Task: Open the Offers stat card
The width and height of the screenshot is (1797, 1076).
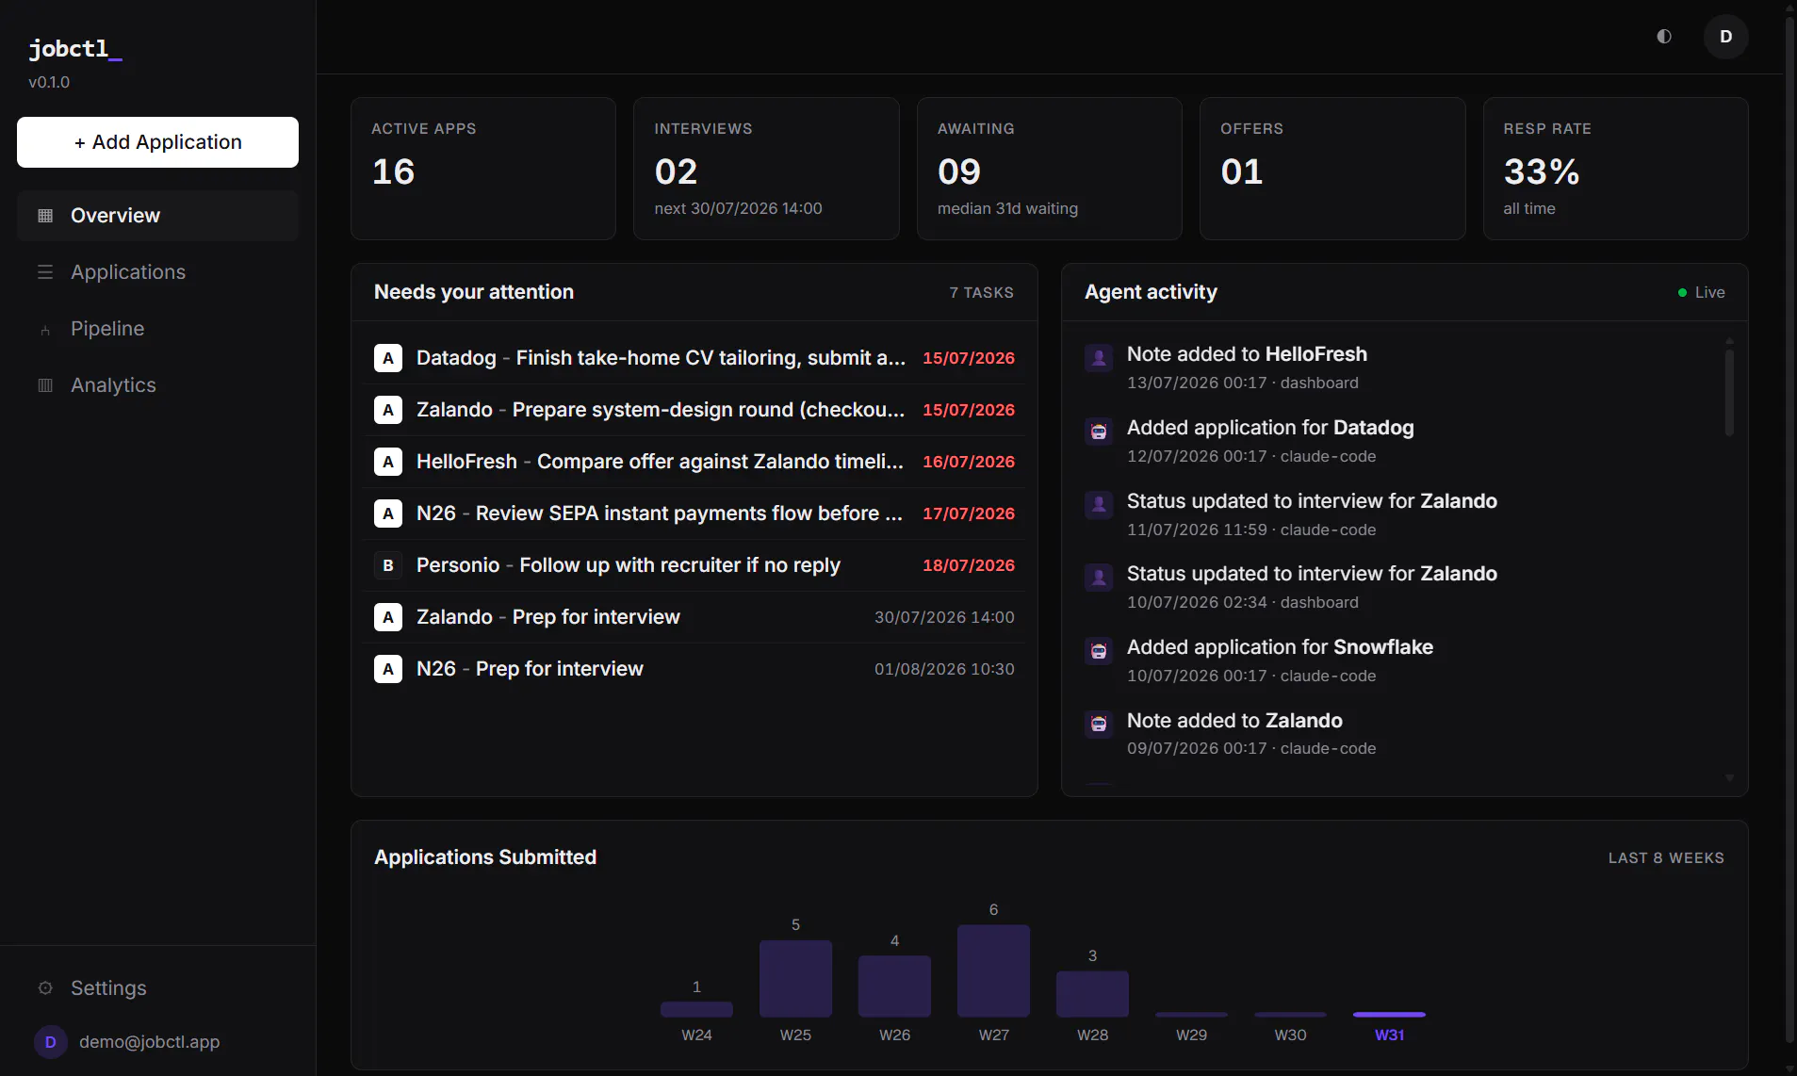Action: [x=1332, y=169]
